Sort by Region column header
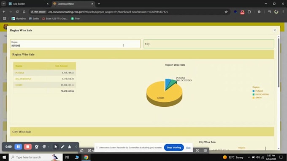The width and height of the screenshot is (287, 161). (x=19, y=66)
